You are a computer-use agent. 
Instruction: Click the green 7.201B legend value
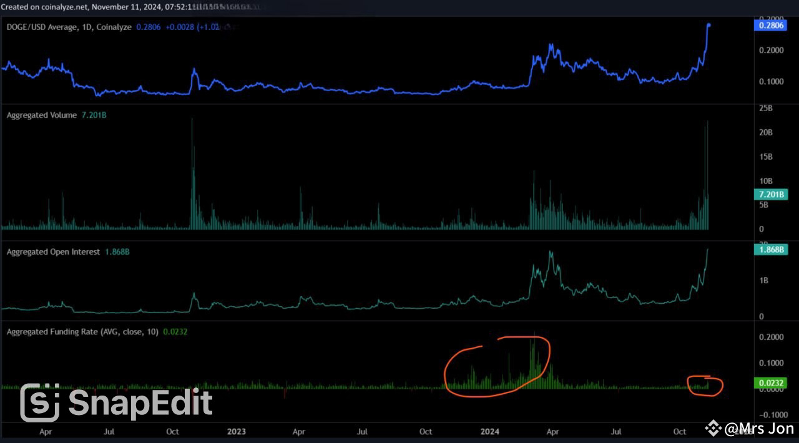coord(92,115)
